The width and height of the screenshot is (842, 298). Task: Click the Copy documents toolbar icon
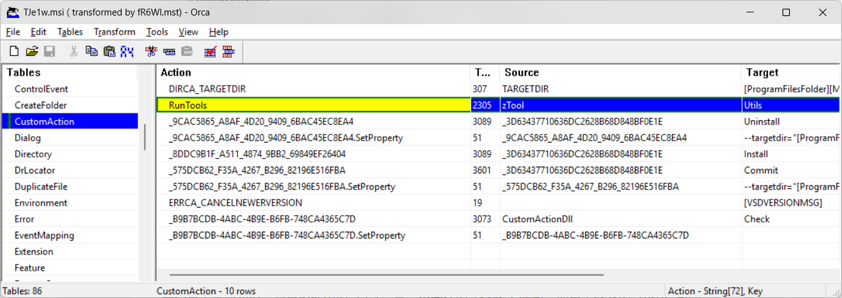click(92, 51)
